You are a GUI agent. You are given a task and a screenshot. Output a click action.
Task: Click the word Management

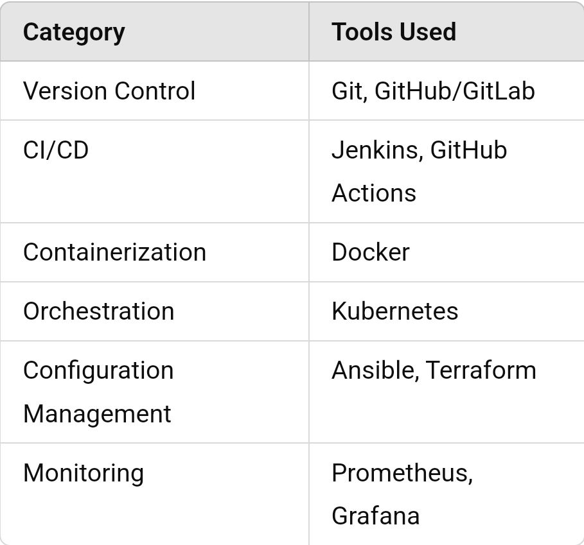(97, 413)
